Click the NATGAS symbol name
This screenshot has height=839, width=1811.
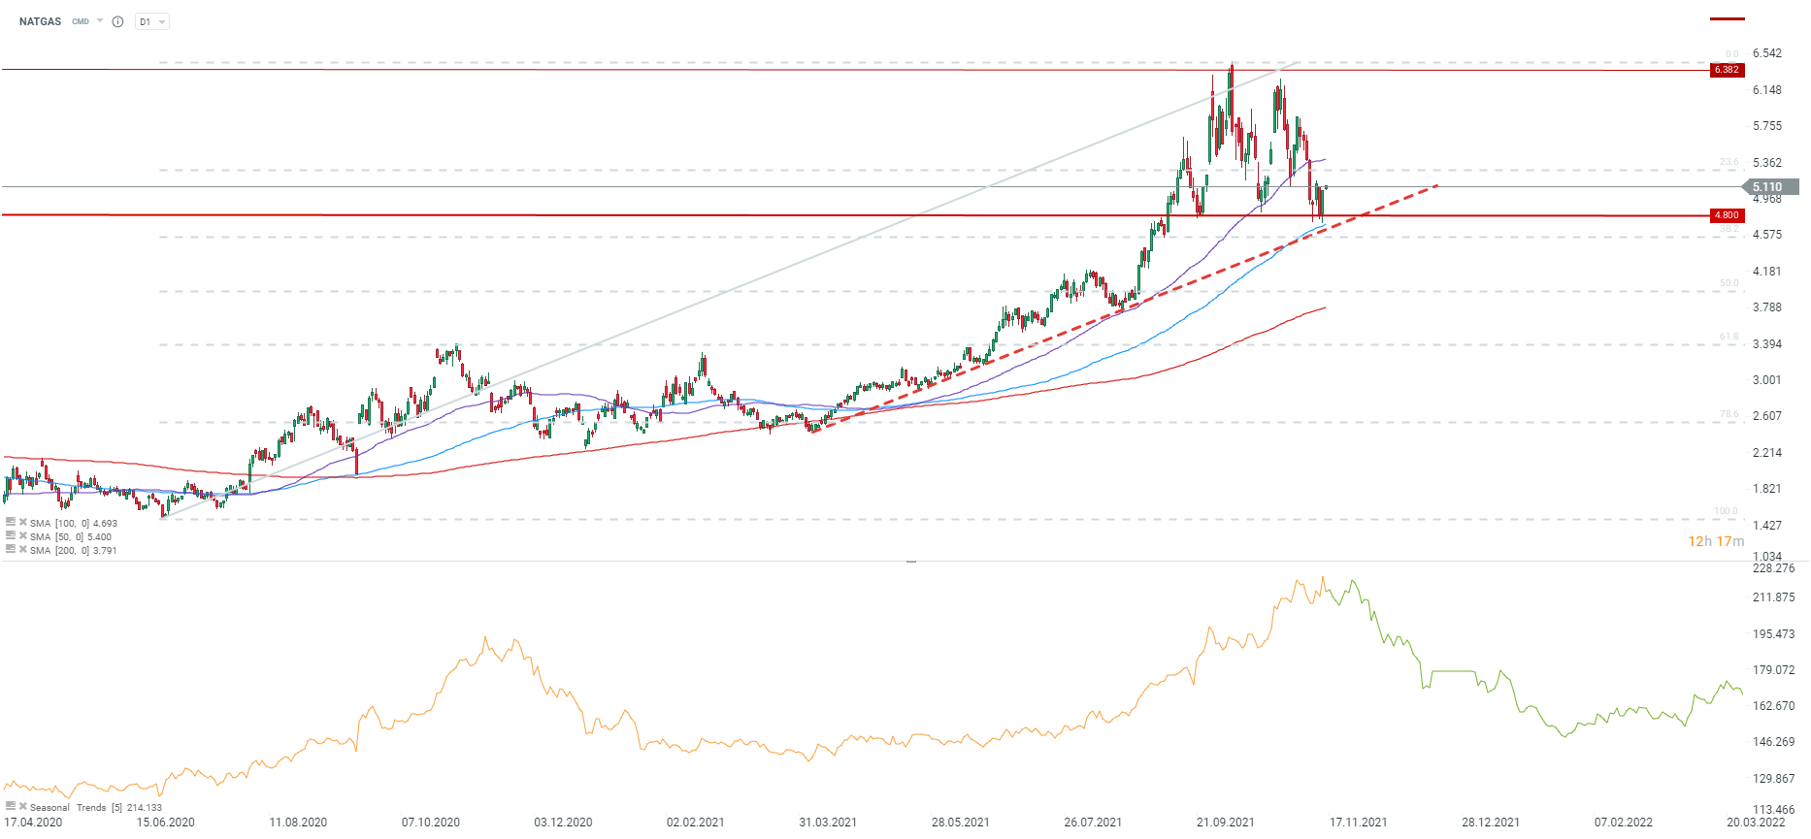click(40, 21)
